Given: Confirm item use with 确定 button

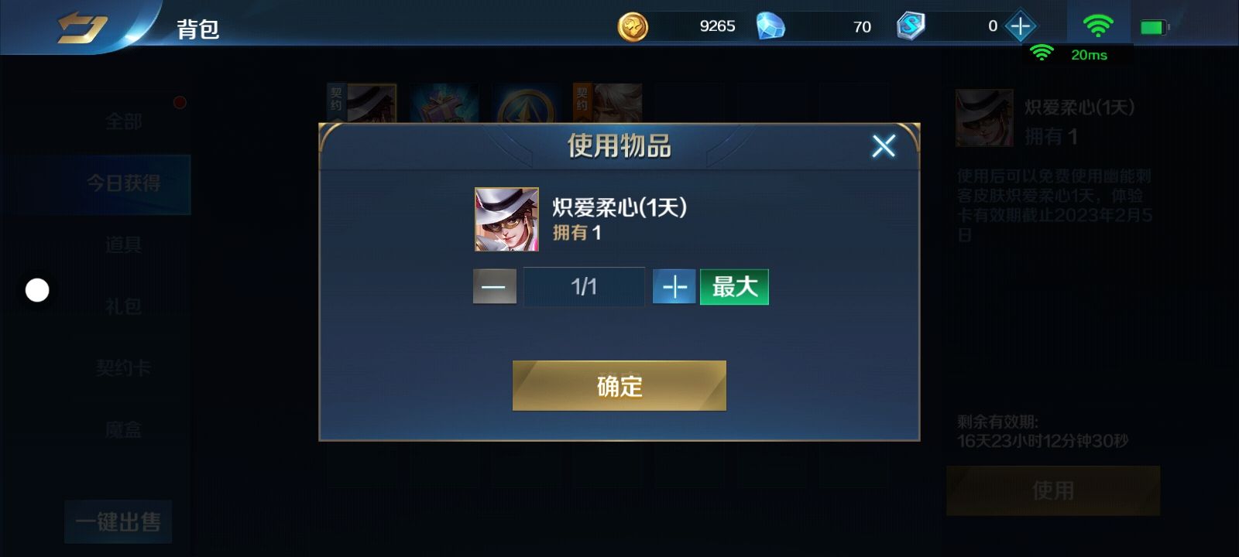Looking at the screenshot, I should coord(619,385).
